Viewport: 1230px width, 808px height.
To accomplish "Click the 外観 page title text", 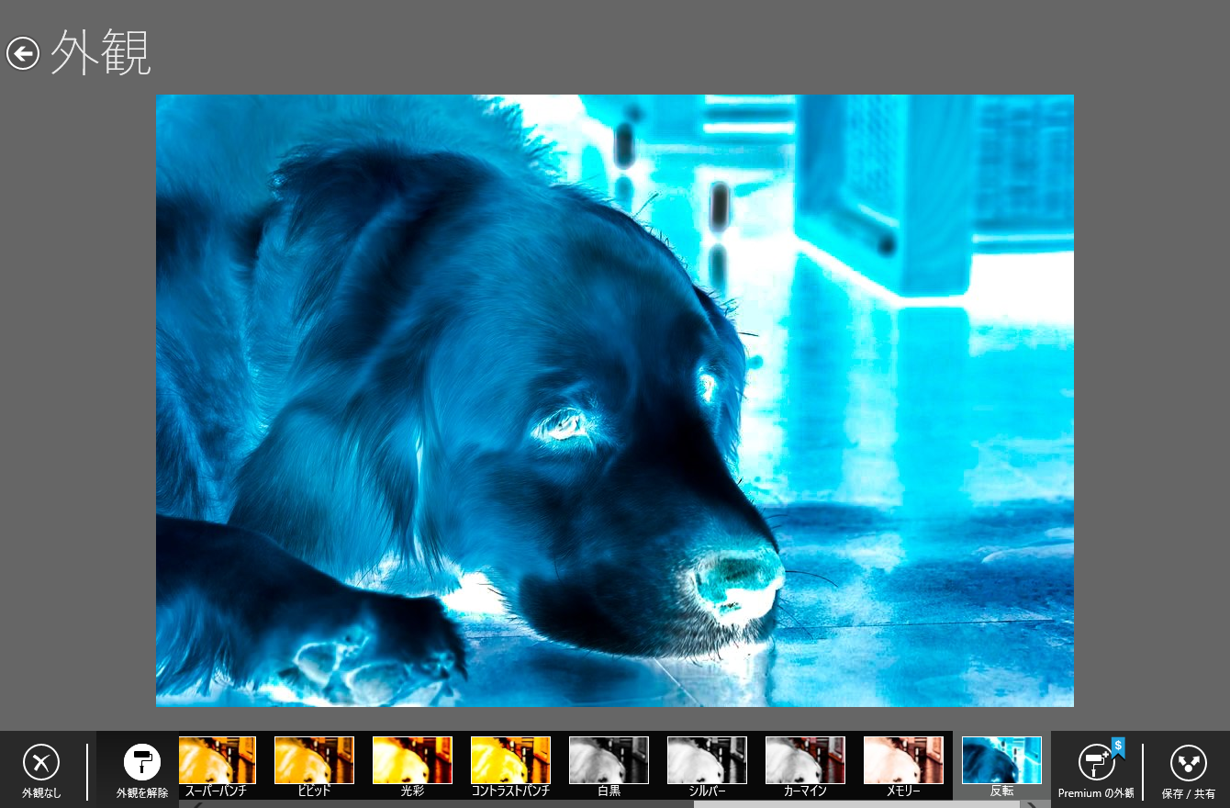I will (x=101, y=53).
